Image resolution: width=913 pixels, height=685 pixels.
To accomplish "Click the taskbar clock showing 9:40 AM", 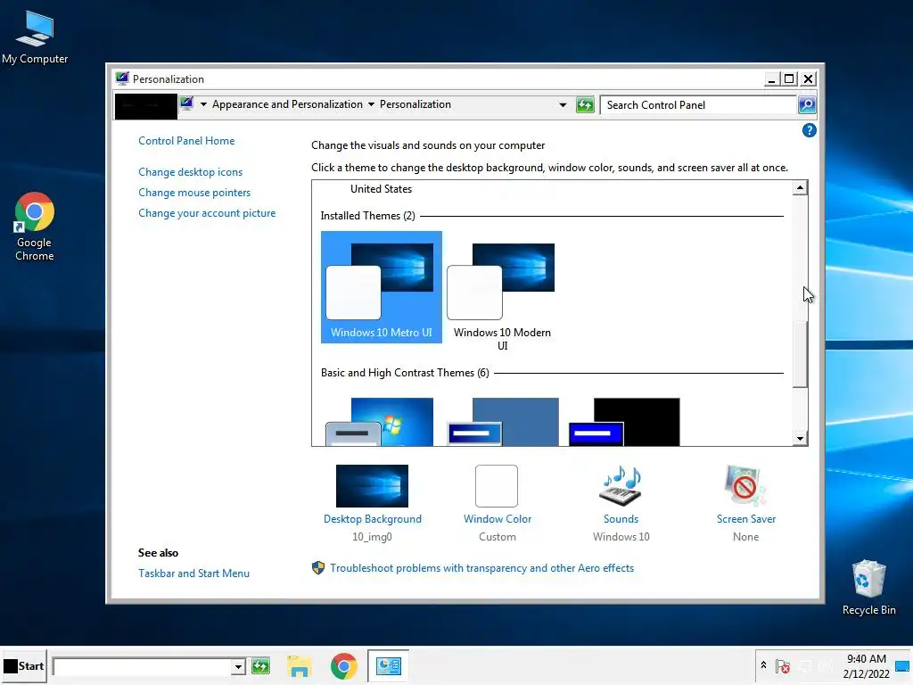I will [866, 665].
